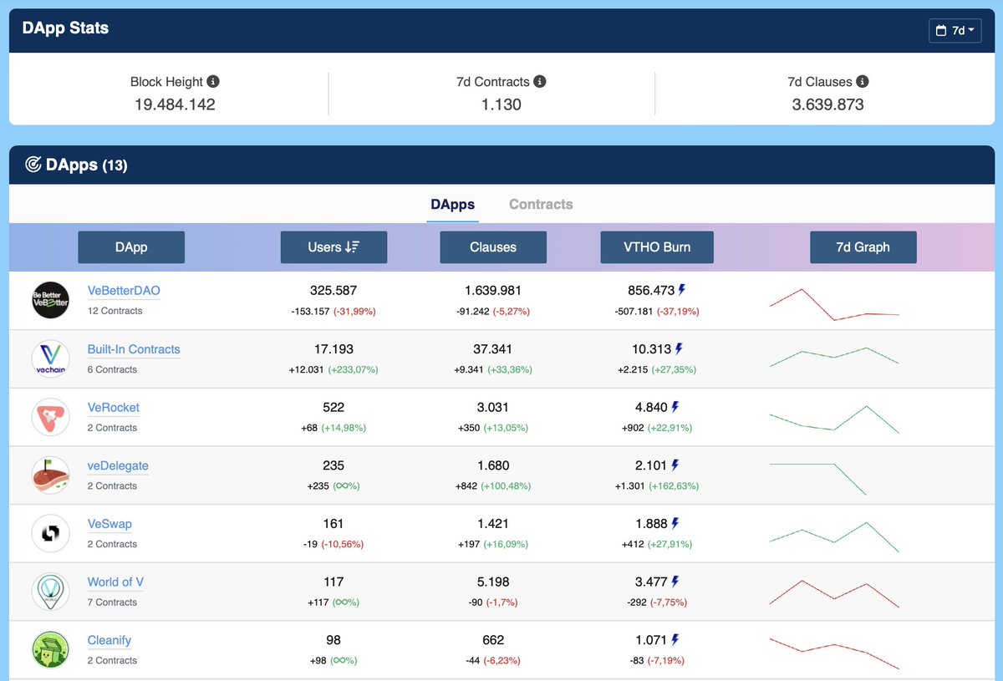Click the lightning icon beside 3.477
The height and width of the screenshot is (681, 1003).
(675, 582)
